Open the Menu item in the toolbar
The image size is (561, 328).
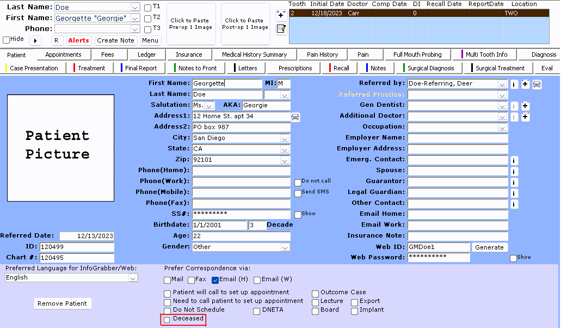coord(150,40)
